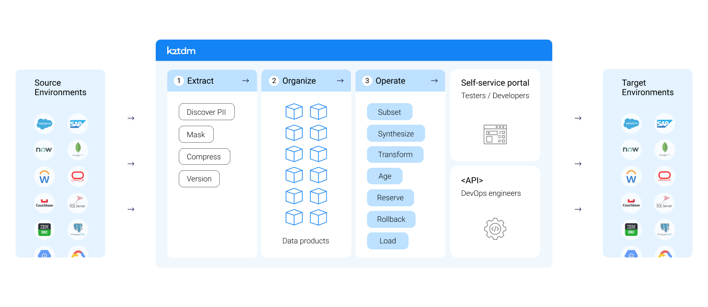Expand the Organize step via its arrow
708x307 pixels.
(340, 80)
